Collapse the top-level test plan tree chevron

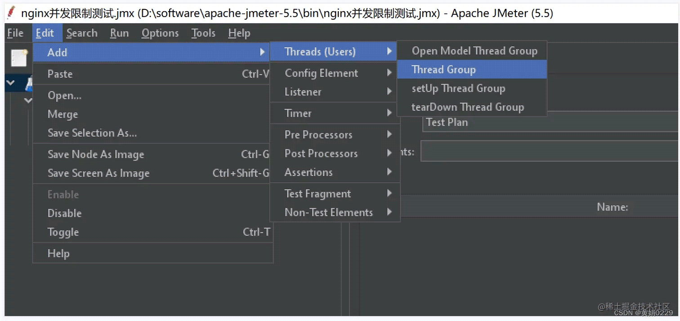tap(11, 83)
